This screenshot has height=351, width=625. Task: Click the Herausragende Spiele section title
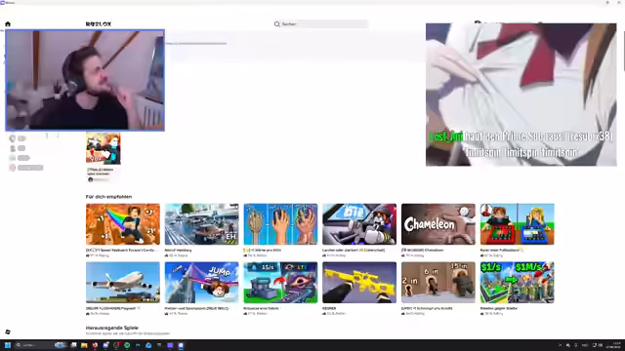(112, 328)
